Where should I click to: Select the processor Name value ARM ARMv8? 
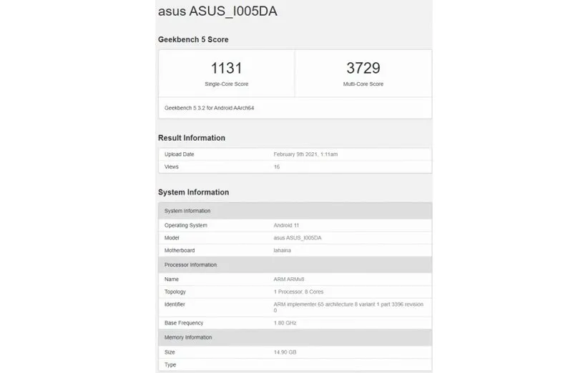[290, 279]
